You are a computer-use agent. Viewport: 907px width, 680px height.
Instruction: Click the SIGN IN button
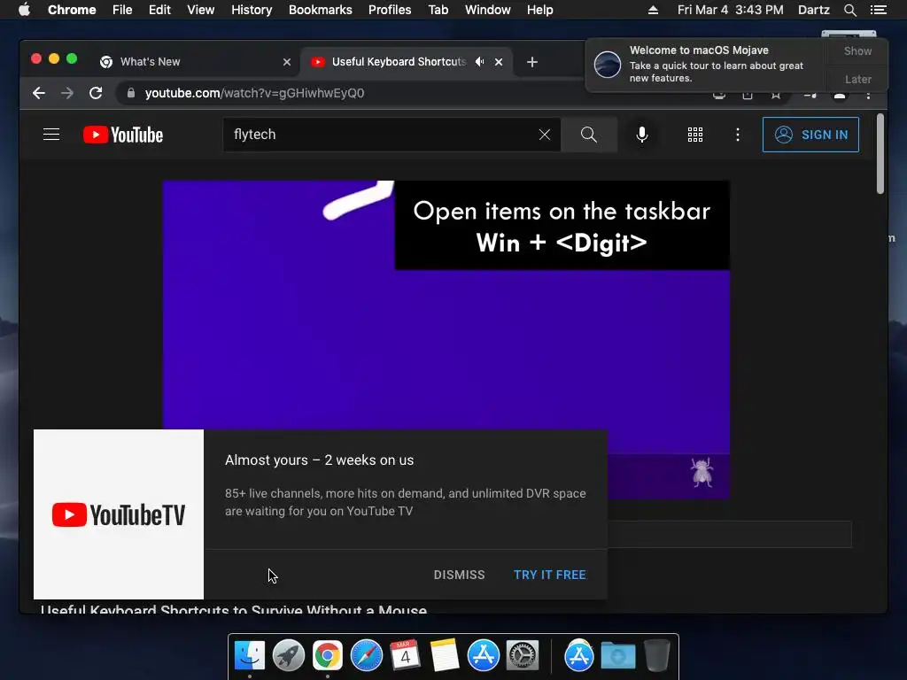[x=810, y=135]
